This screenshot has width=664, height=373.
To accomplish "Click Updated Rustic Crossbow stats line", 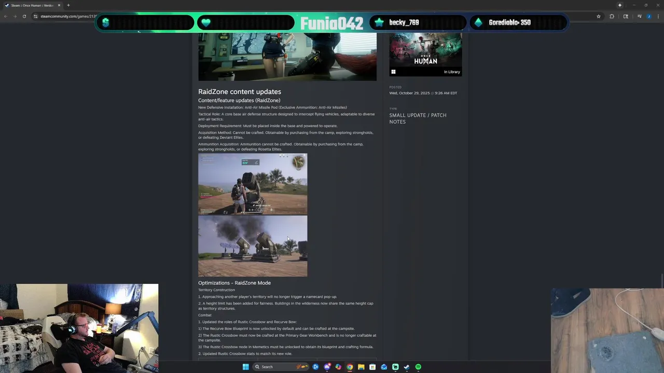I will [x=245, y=354].
